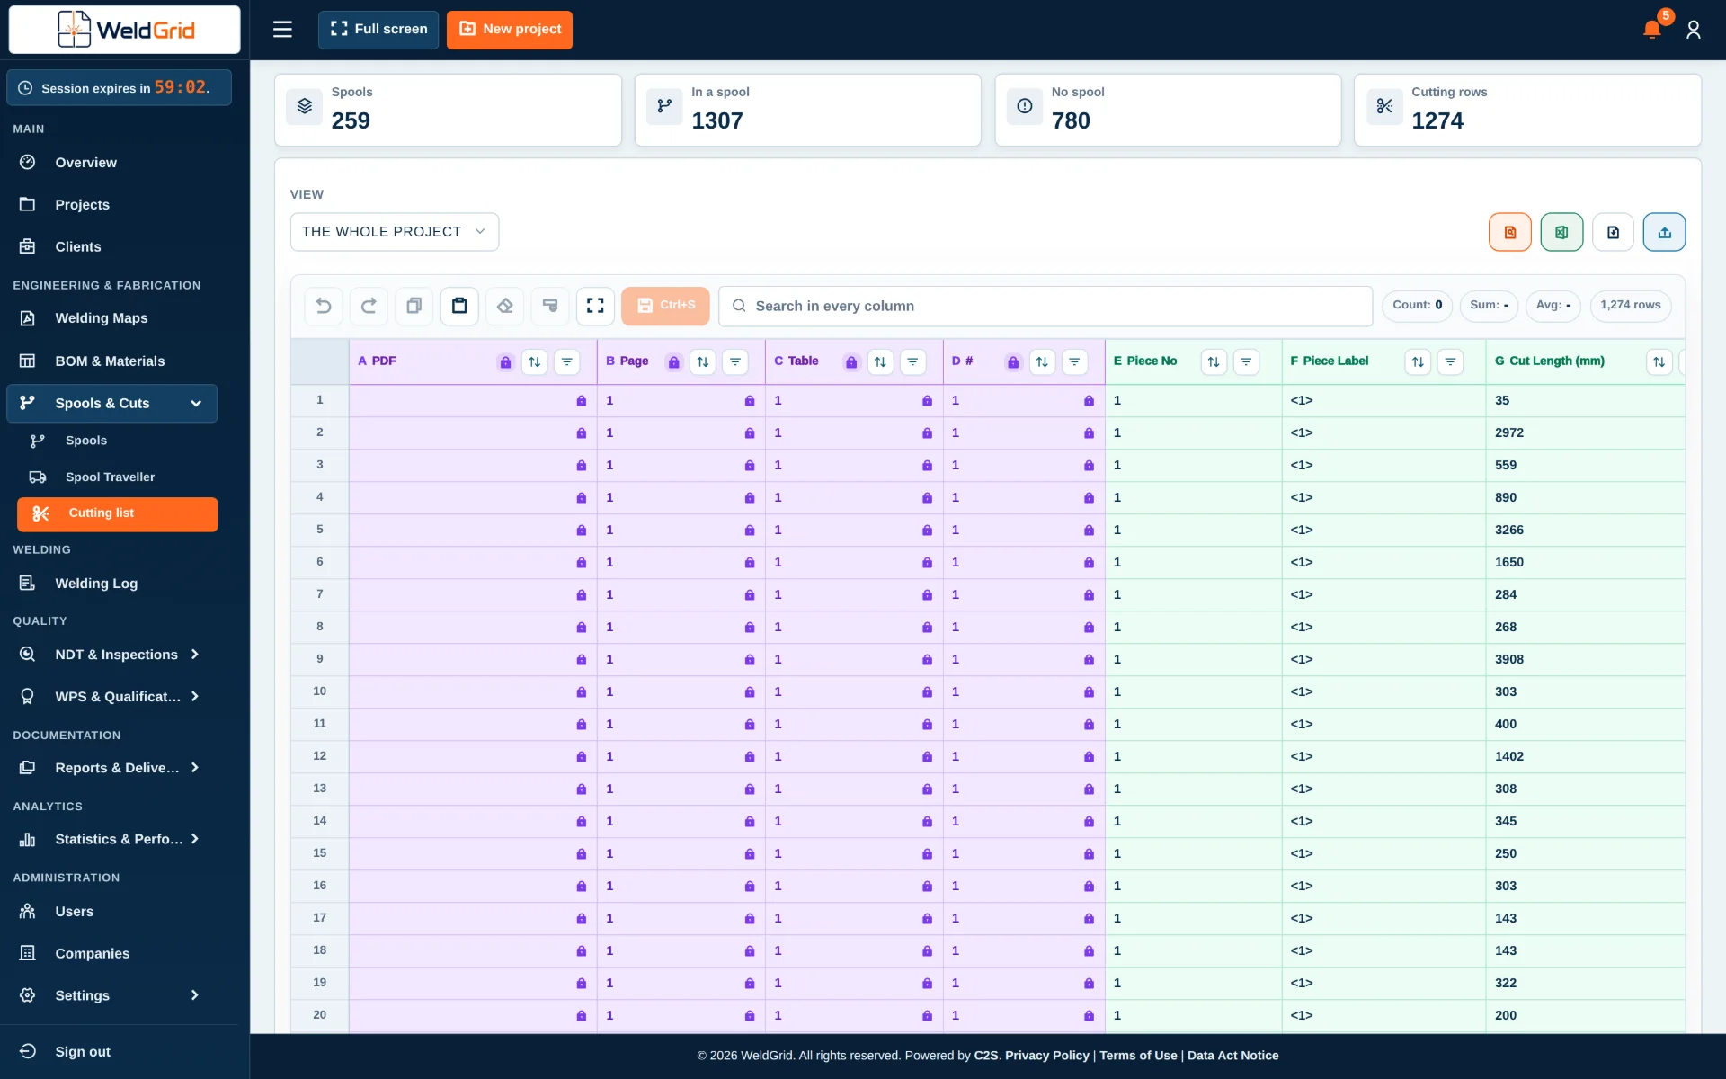
Task: Click the blue upload icon button
Action: click(x=1664, y=232)
